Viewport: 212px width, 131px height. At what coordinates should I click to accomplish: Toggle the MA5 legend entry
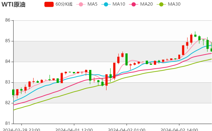pos(87,4)
